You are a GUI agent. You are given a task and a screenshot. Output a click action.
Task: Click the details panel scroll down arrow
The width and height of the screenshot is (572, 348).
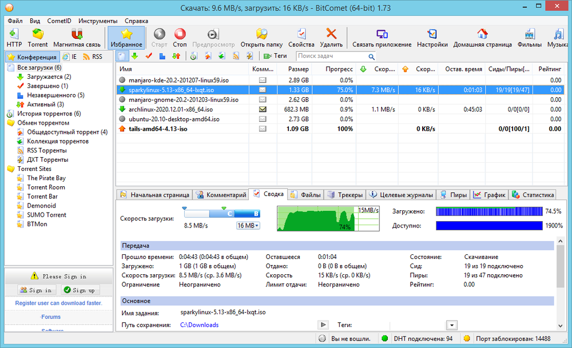coord(561,325)
